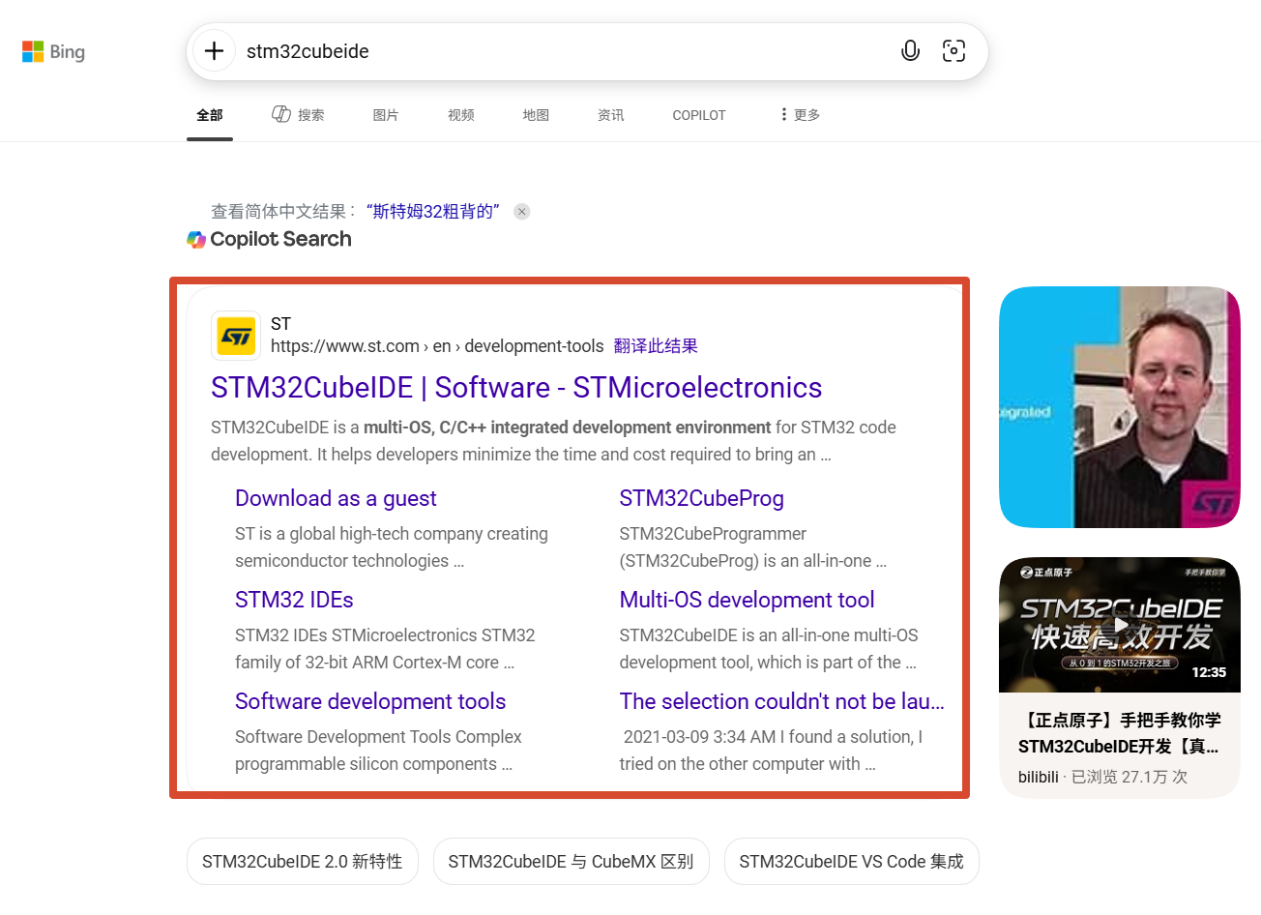Open the Download as a guest link
The height and width of the screenshot is (915, 1261).
pyautogui.click(x=336, y=499)
